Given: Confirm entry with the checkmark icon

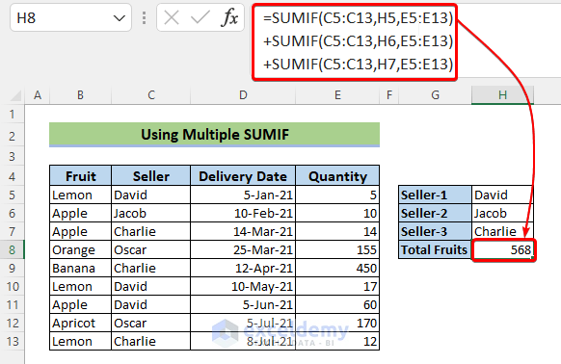Looking at the screenshot, I should [200, 17].
